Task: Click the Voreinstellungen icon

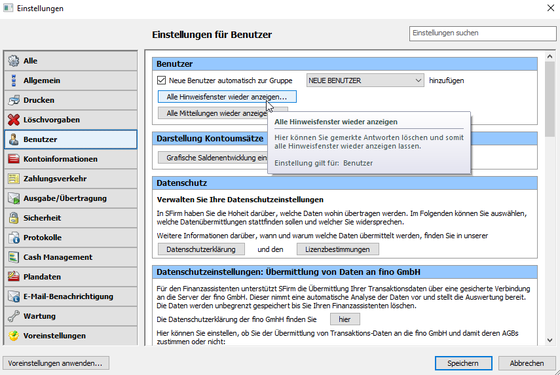Action: 14,336
